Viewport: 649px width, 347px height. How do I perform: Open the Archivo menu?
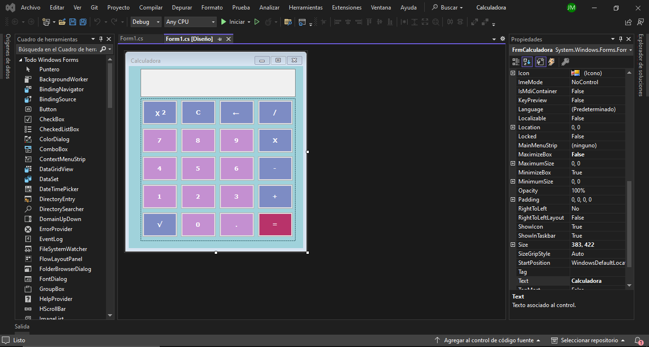click(x=31, y=8)
